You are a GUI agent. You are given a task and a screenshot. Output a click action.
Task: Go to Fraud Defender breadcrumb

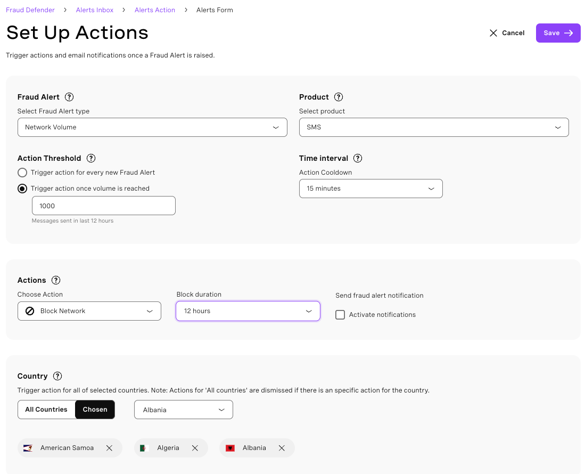(30, 10)
